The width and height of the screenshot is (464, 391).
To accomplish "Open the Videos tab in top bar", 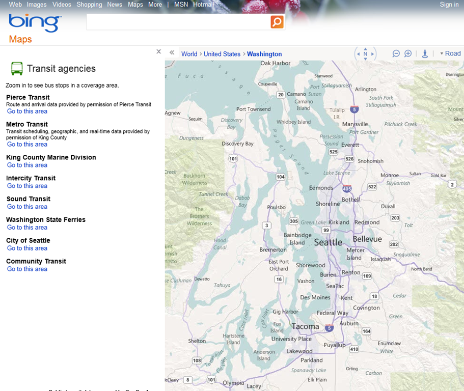I will click(62, 5).
